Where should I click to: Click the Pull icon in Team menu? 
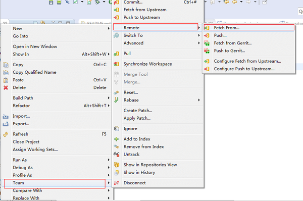(116, 54)
